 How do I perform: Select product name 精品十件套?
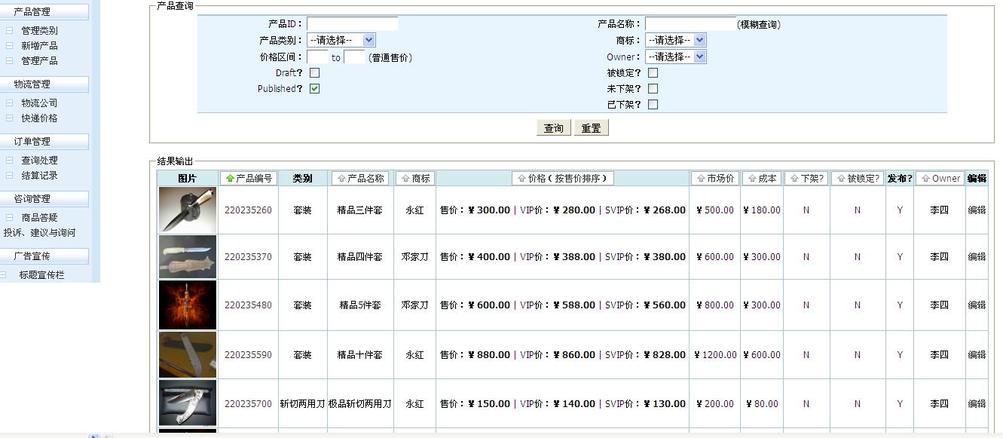click(360, 355)
